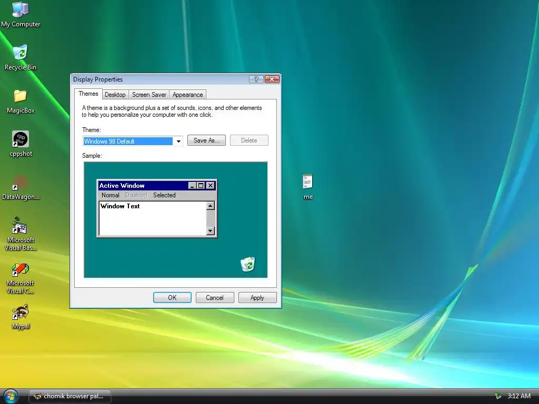The height and width of the screenshot is (404, 539).
Task: Click the Cancel button
Action: tap(215, 298)
